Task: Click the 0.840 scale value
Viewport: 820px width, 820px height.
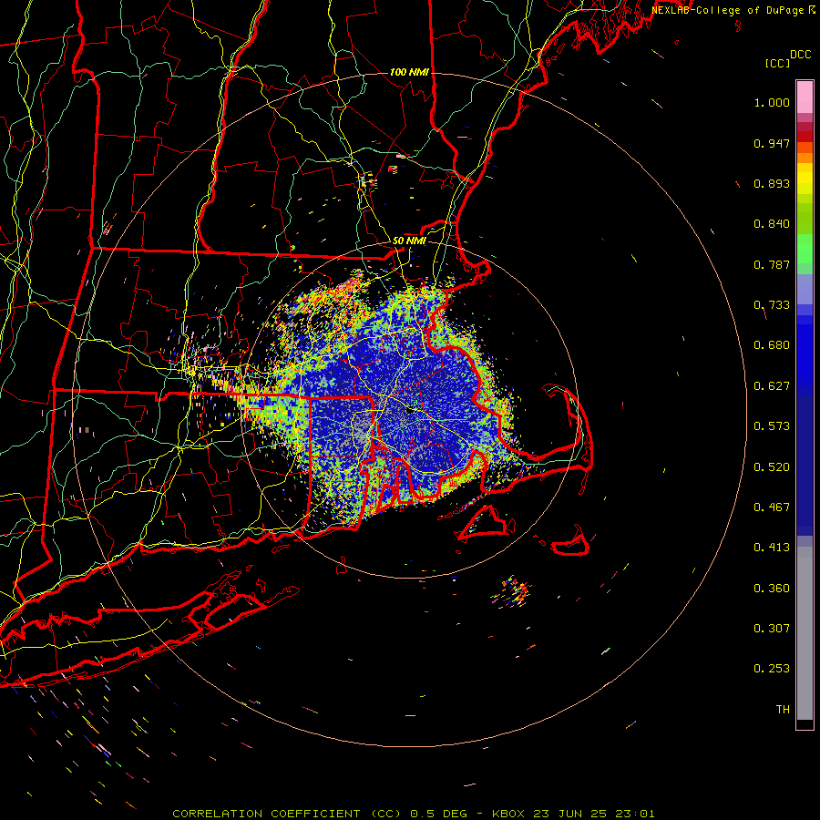Action: pos(772,224)
